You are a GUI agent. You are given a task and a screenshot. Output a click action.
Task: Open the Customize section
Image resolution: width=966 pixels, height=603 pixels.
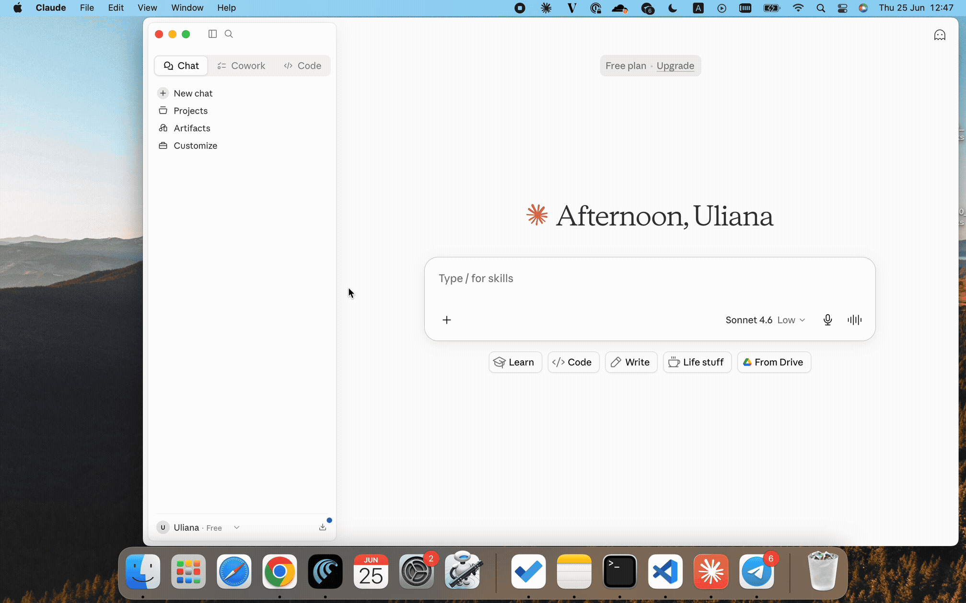(x=195, y=146)
